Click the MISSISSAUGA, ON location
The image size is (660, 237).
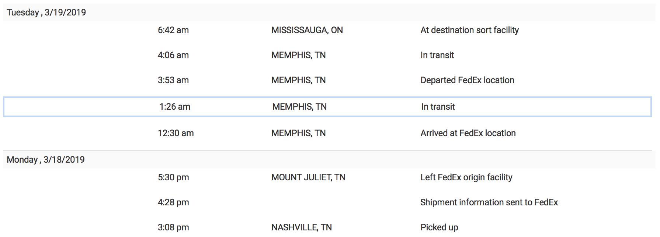click(x=307, y=30)
